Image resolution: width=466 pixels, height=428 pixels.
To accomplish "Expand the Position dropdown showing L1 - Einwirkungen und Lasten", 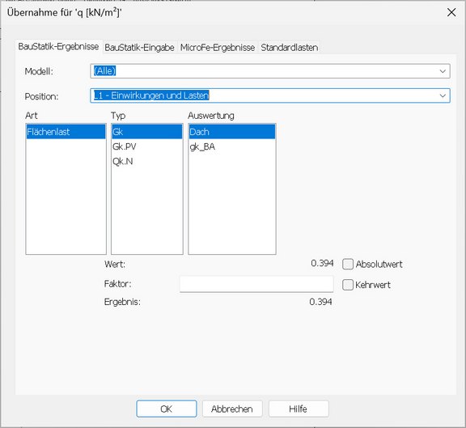I will tap(270, 95).
